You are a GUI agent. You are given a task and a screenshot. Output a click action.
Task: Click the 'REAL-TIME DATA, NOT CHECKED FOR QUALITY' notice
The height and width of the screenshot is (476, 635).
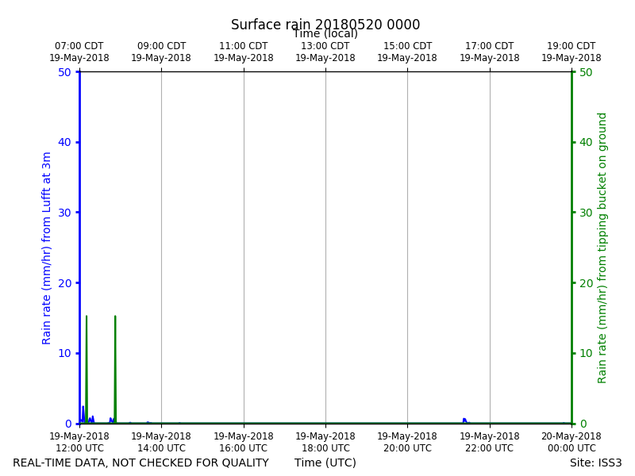[141, 463]
